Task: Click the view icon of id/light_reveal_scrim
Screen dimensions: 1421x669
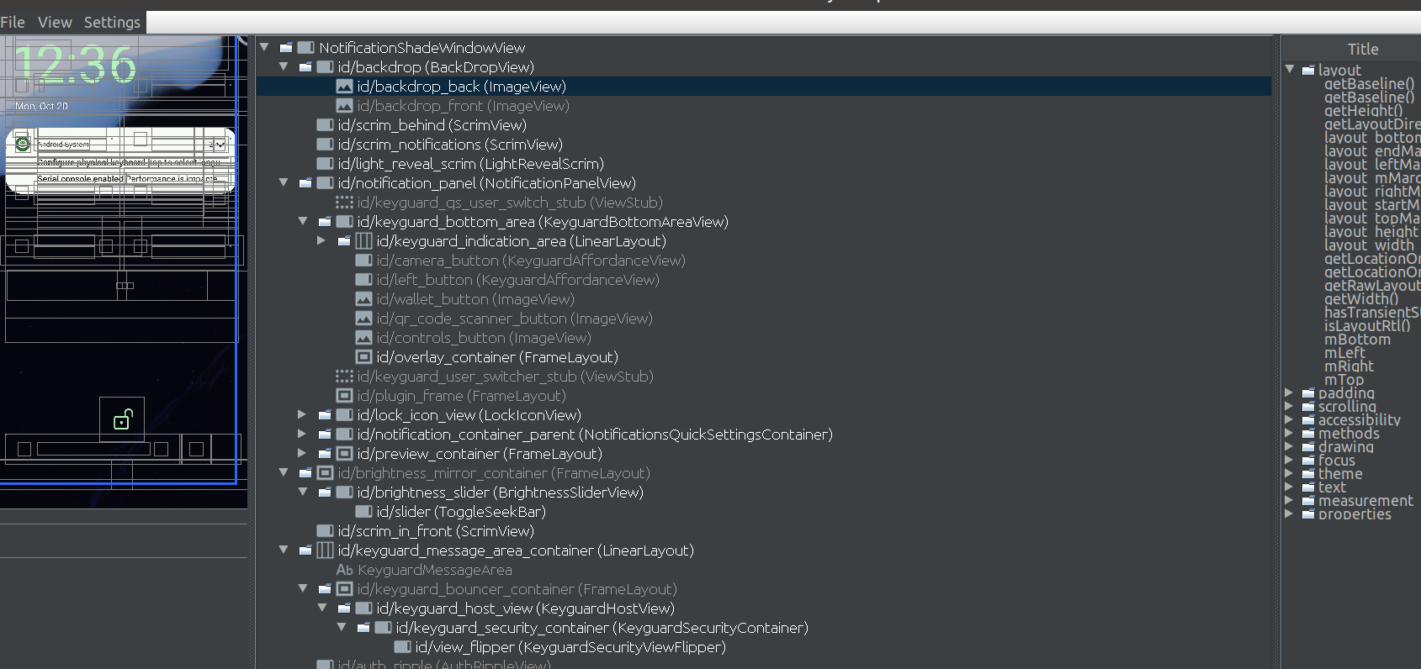Action: click(325, 164)
